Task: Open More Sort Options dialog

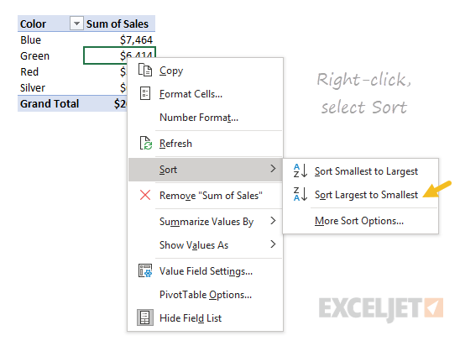Action: point(361,221)
